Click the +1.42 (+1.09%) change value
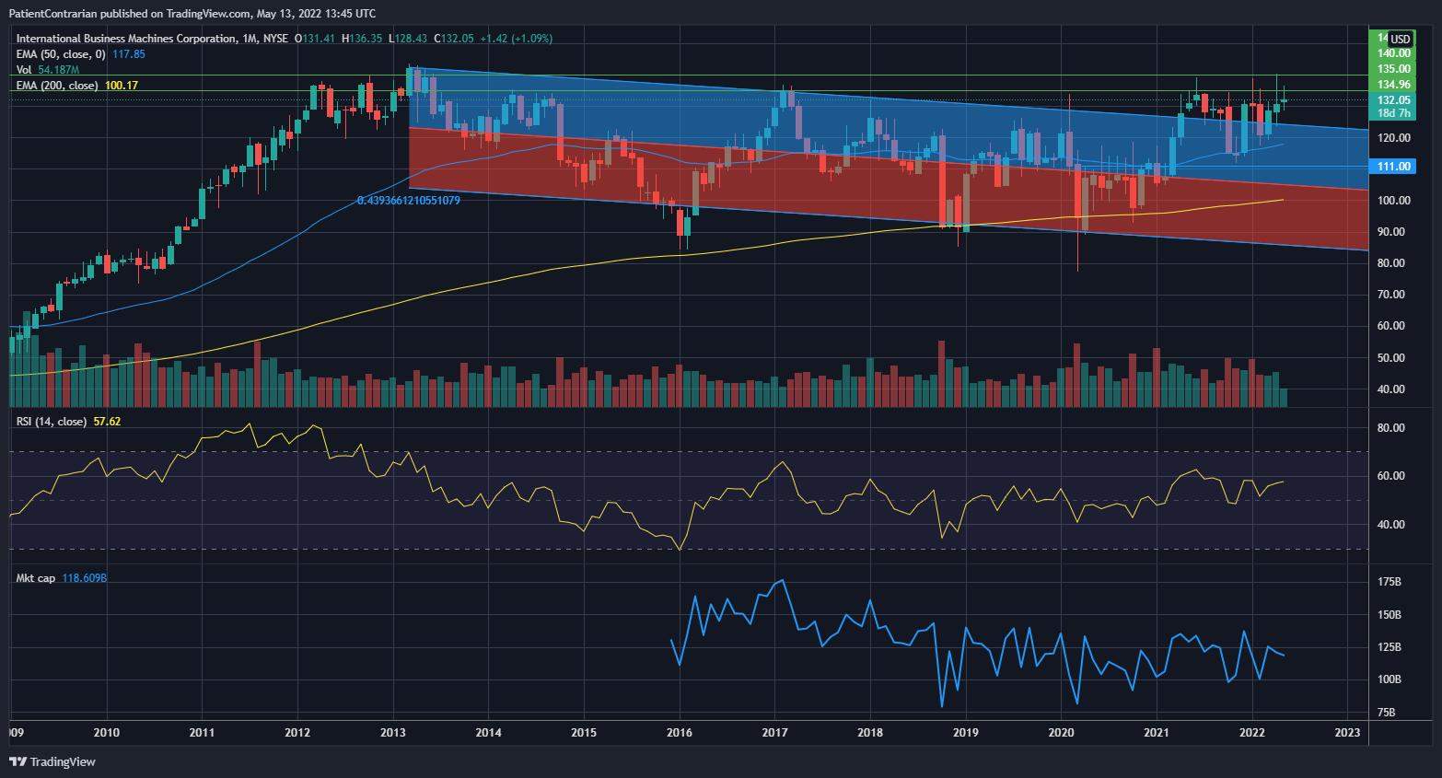The height and width of the screenshot is (778, 1442). 517,39
